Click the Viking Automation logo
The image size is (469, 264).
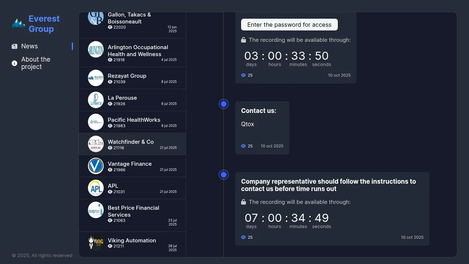(96, 242)
